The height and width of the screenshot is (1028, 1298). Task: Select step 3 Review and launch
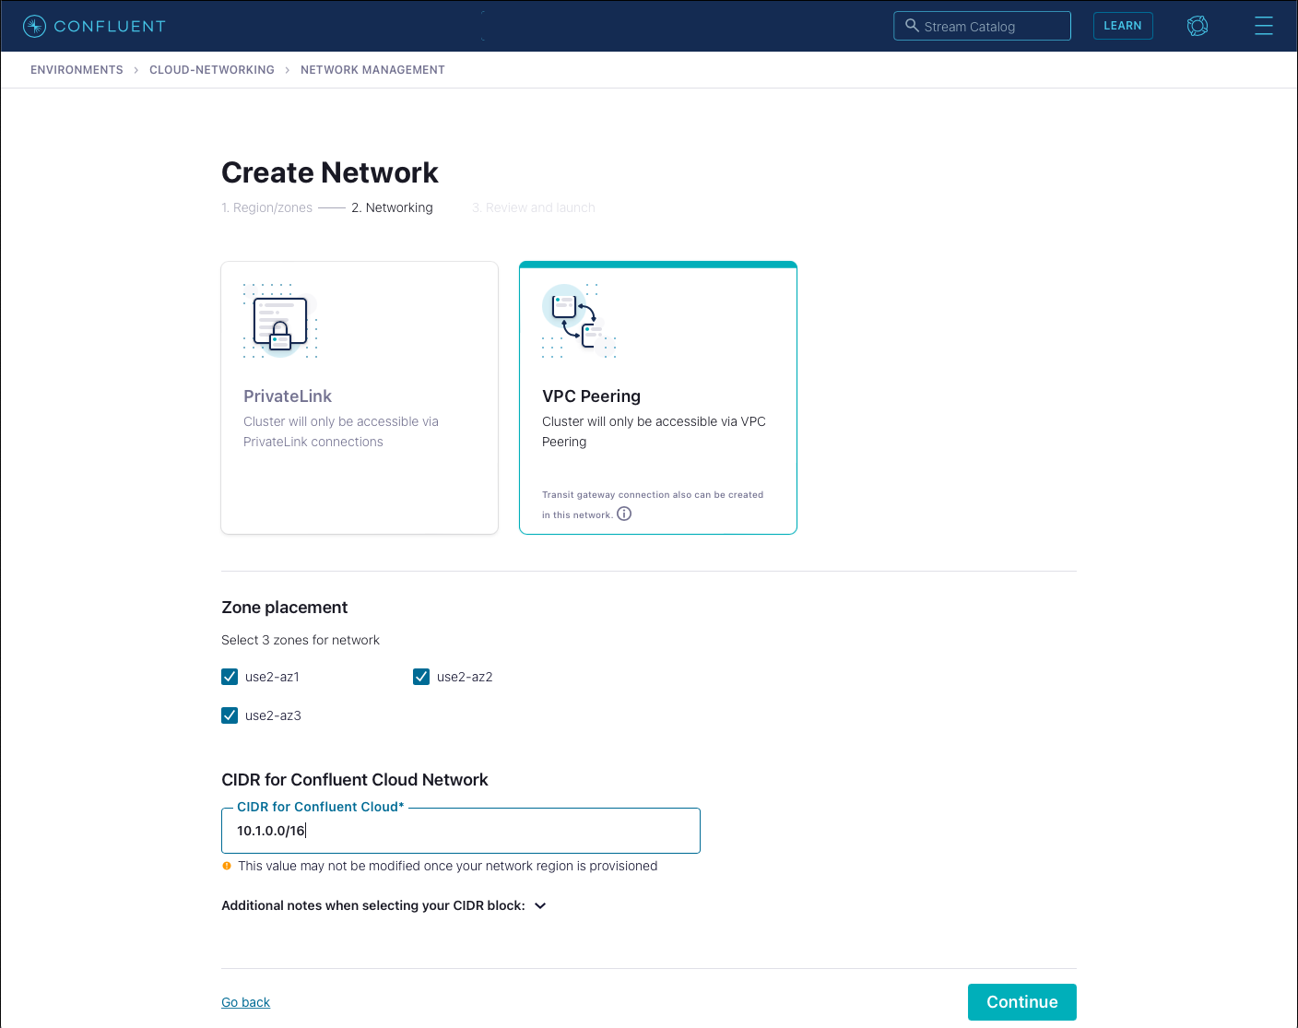pos(534,207)
